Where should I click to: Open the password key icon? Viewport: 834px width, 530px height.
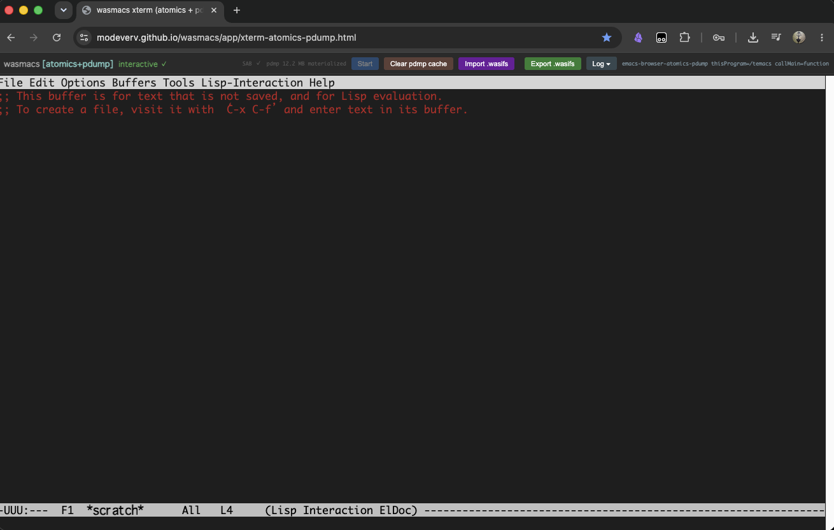[719, 38]
